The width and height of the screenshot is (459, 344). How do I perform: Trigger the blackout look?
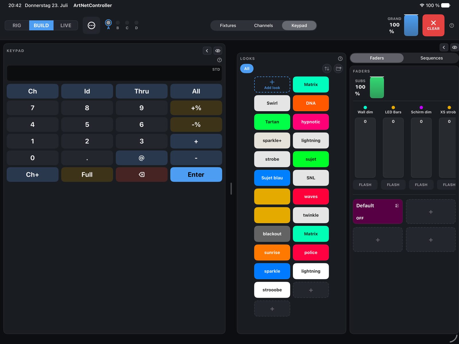272,234
